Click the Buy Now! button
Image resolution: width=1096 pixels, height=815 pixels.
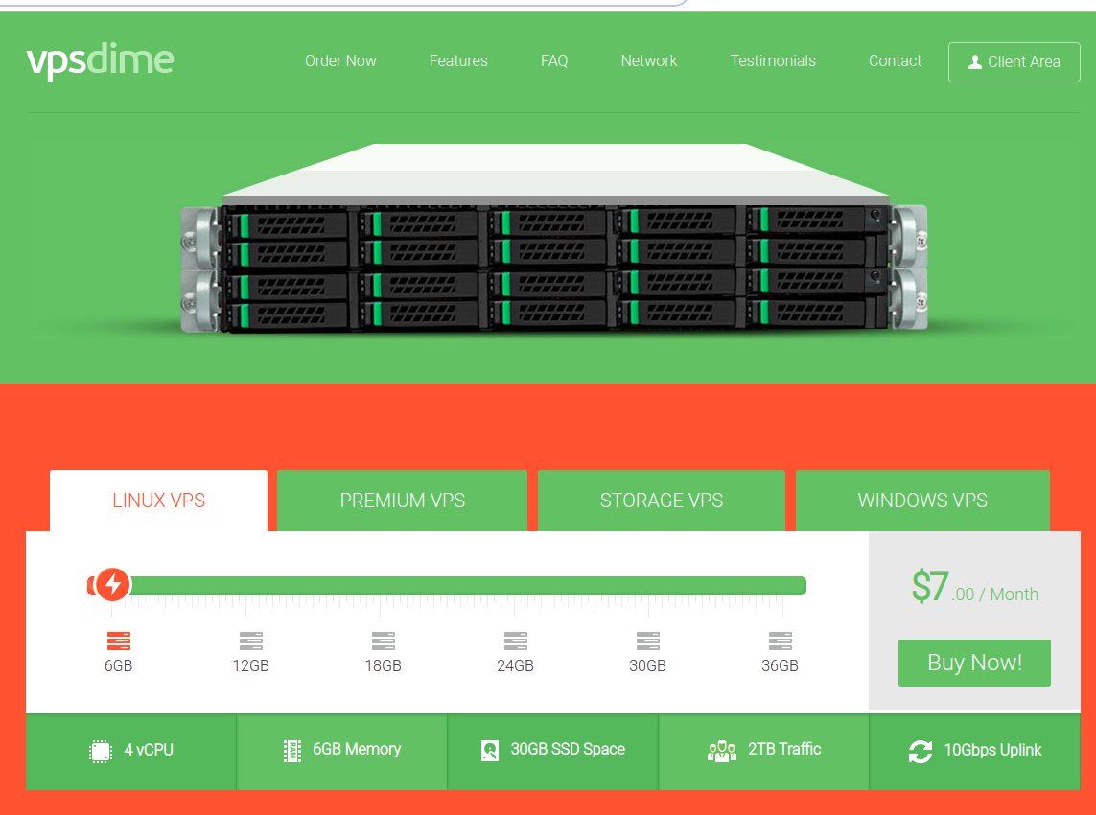click(x=974, y=663)
